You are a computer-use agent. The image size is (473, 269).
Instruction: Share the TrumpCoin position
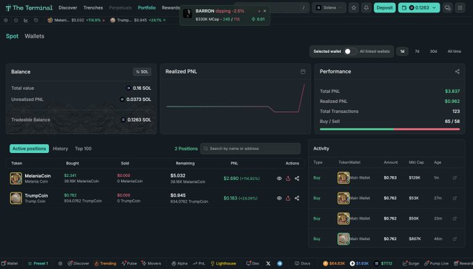click(x=297, y=198)
